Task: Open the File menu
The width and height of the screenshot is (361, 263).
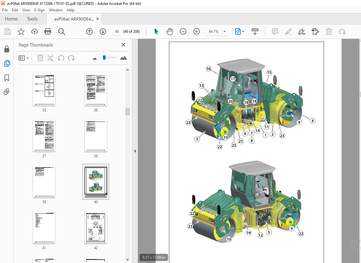Action: click(5, 10)
